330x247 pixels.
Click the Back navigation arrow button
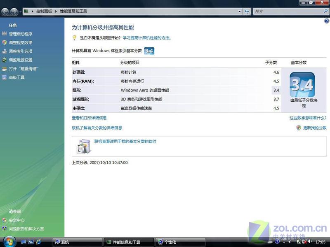5,12
